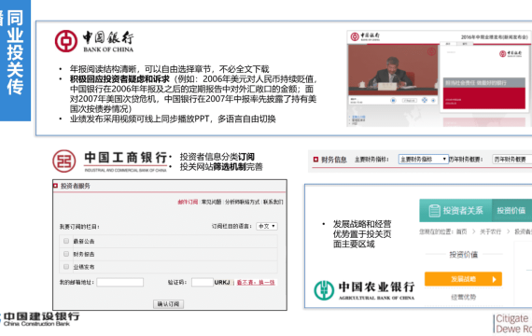Click the playback mode box under the video
Image resolution: width=532 pixels, height=336 pixels.
[x=410, y=101]
